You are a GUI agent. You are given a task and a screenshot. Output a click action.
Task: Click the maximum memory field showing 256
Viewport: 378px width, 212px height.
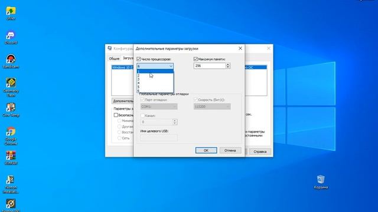(210, 65)
